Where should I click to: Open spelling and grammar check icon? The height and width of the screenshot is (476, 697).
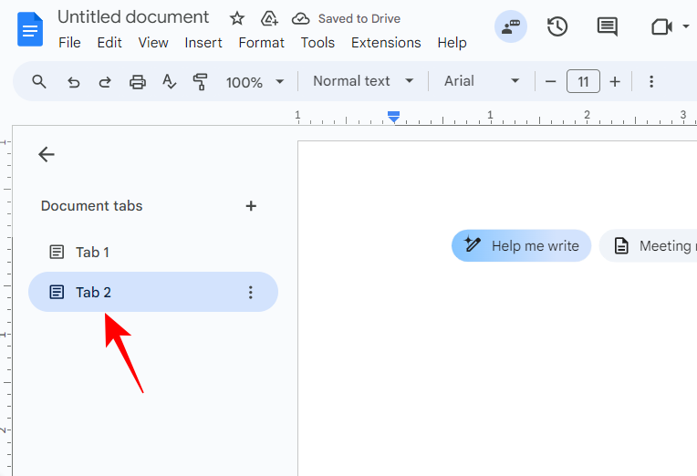pos(169,82)
